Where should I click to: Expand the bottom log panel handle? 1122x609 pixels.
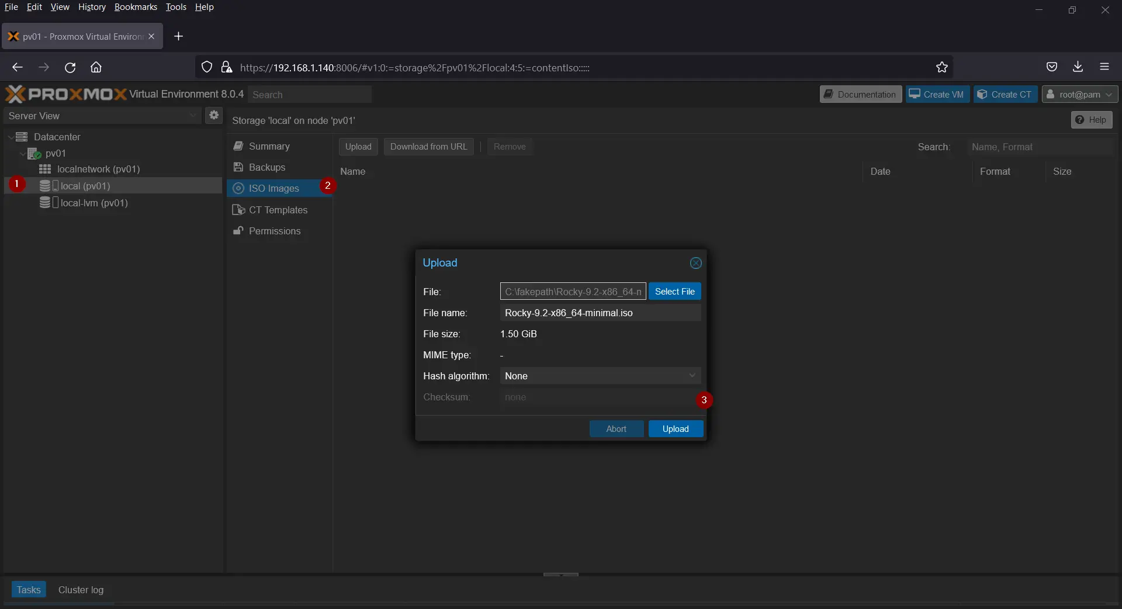pos(561,575)
